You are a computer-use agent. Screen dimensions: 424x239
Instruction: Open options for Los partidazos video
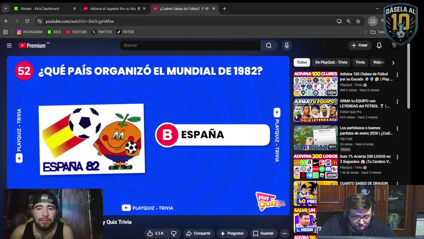pos(397,129)
